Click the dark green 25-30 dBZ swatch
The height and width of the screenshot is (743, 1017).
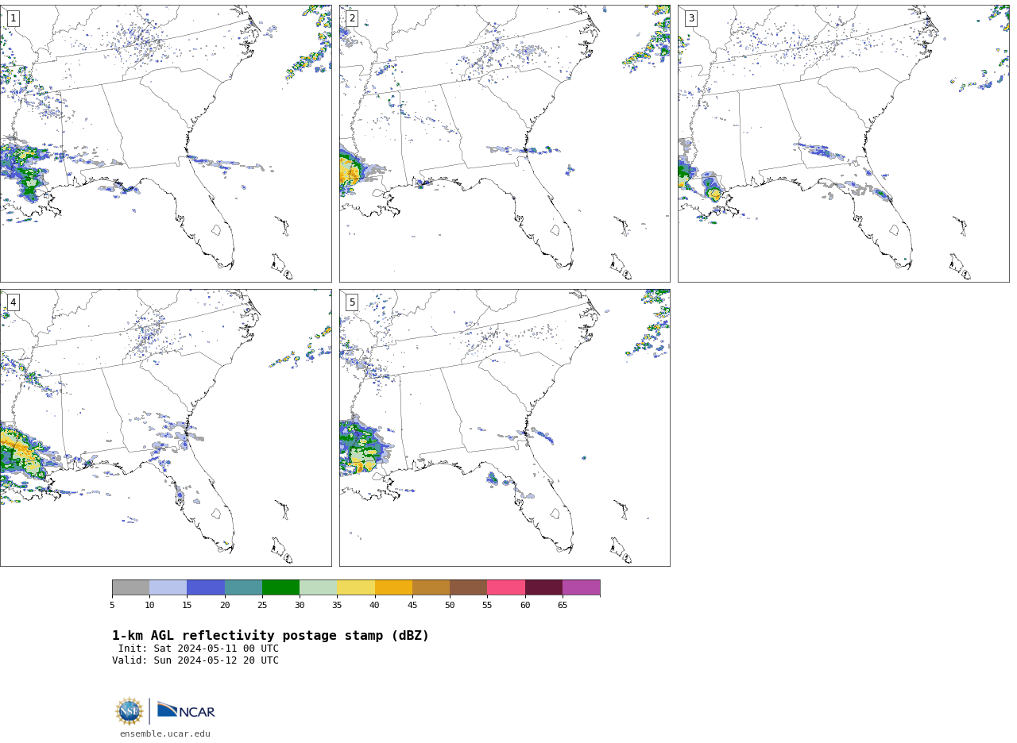tap(281, 587)
